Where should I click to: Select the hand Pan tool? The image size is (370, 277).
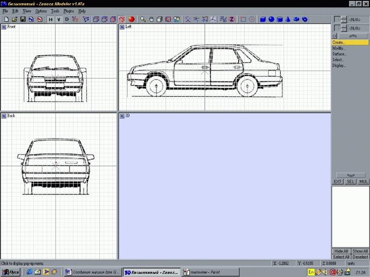click(151, 19)
